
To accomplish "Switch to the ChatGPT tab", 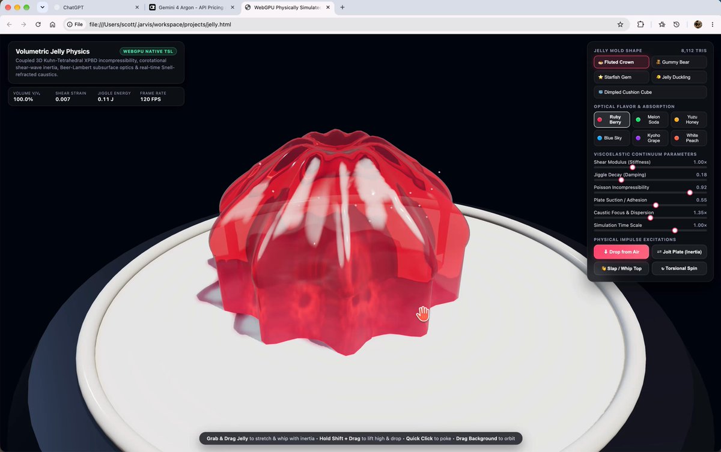I will coord(95,7).
